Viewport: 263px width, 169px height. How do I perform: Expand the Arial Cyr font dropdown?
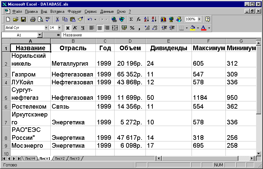pyautogui.click(x=46, y=28)
